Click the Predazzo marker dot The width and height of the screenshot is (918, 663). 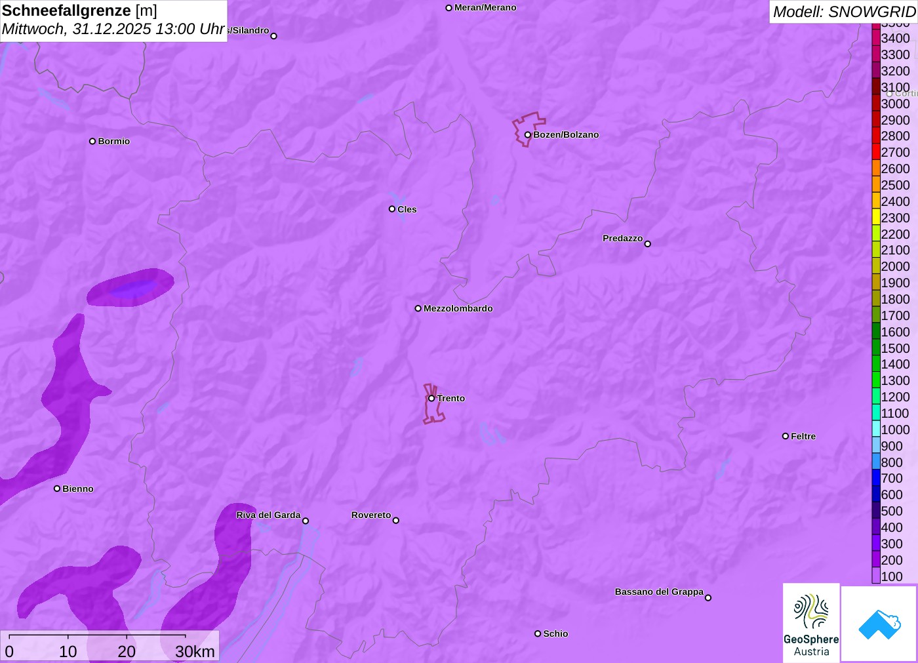coord(647,244)
